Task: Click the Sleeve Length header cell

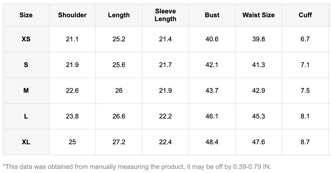Action: coord(165,15)
